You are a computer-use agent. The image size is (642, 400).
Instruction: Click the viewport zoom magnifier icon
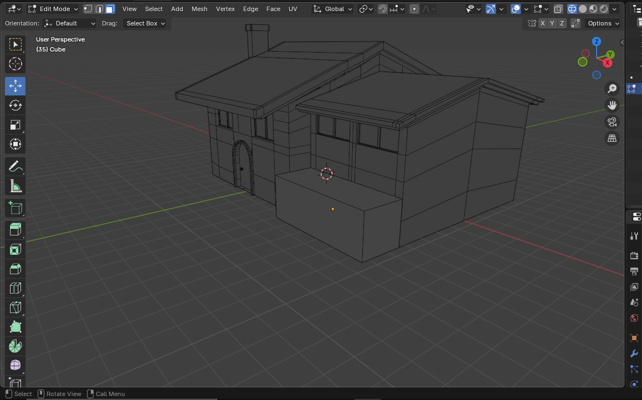tap(612, 89)
